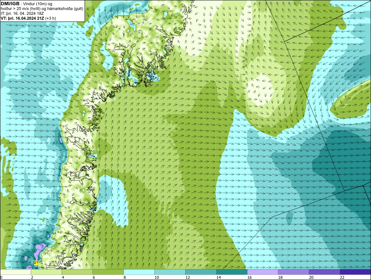Click the 8-10 m/s pale cyan swatch

[x=139, y=272]
